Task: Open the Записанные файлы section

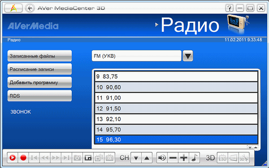Action: point(39,56)
